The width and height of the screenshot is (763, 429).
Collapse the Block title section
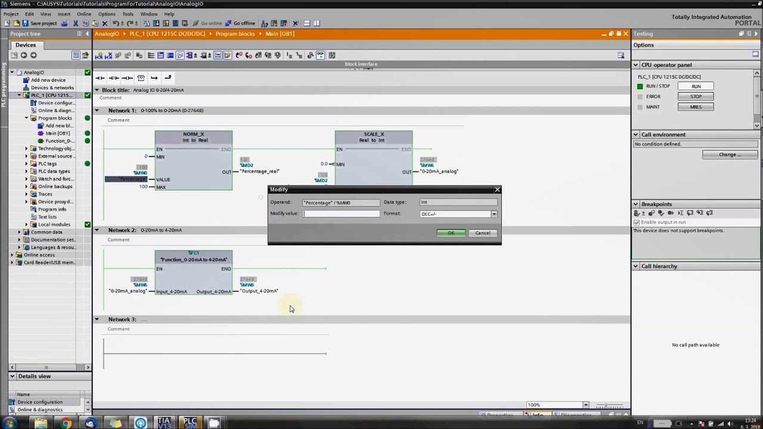97,90
